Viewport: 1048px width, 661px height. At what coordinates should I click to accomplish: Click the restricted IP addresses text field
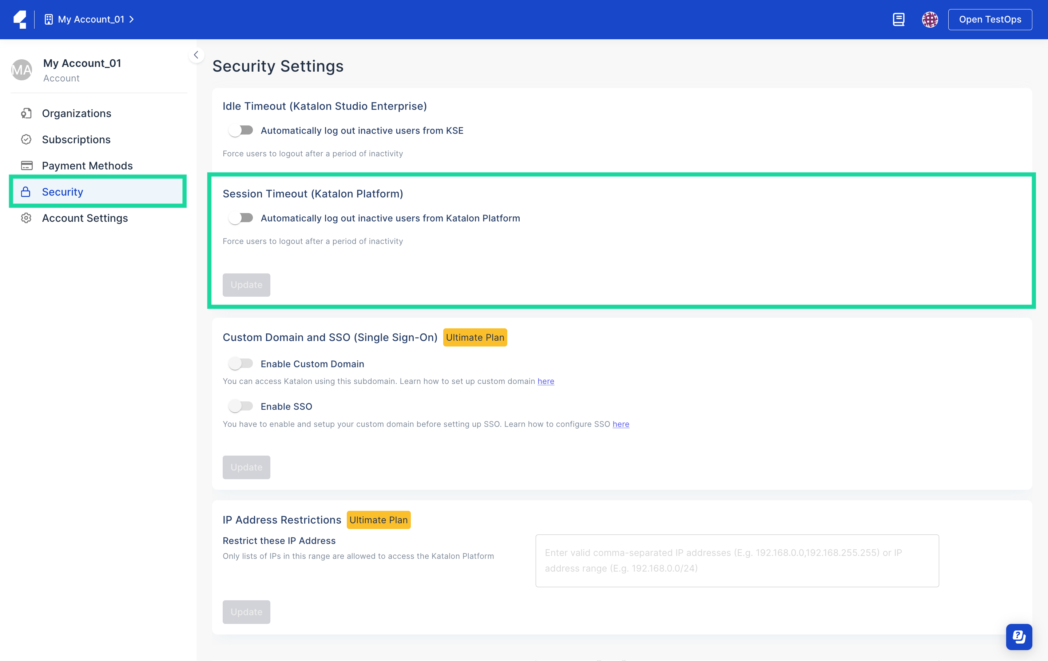coord(737,561)
